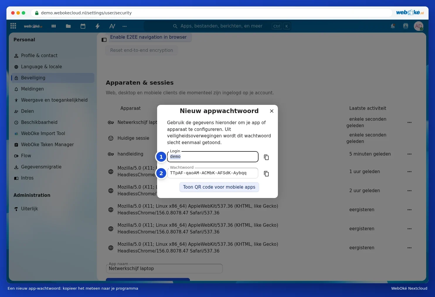Image resolution: width=435 pixels, height=297 pixels.
Task: Click the App naam input field
Action: (x=164, y=269)
